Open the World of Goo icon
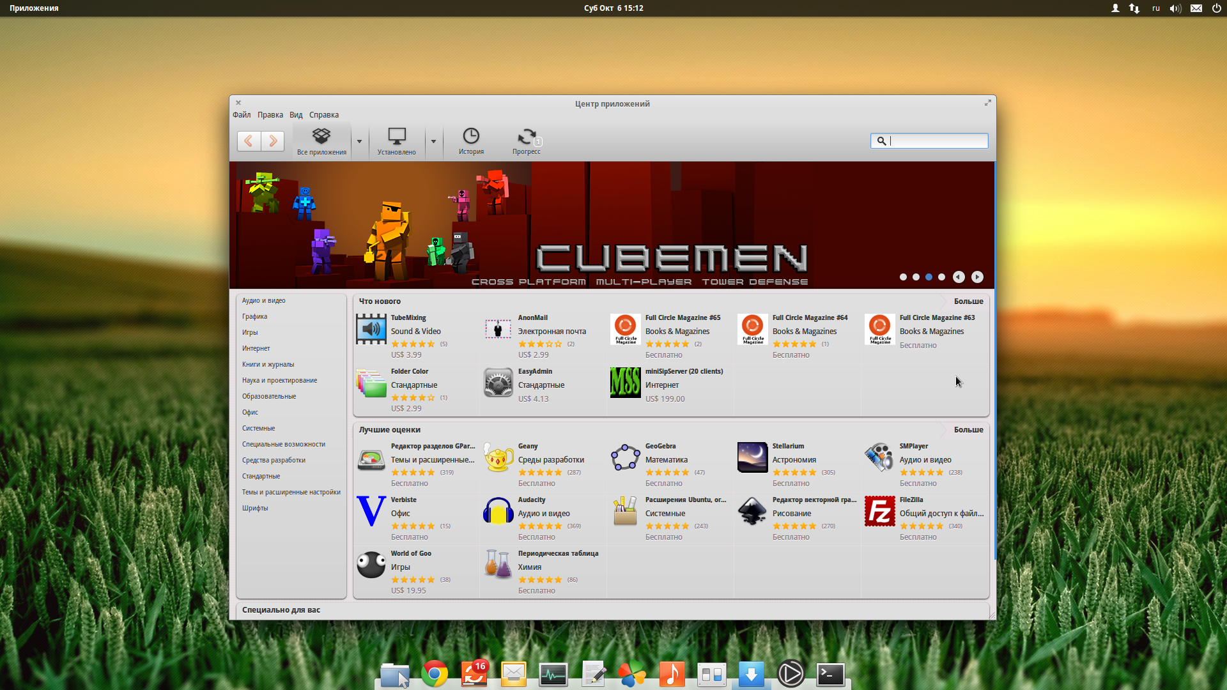Image resolution: width=1227 pixels, height=690 pixels. tap(371, 565)
